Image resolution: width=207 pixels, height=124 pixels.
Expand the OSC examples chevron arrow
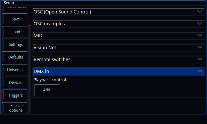click(x=200, y=24)
